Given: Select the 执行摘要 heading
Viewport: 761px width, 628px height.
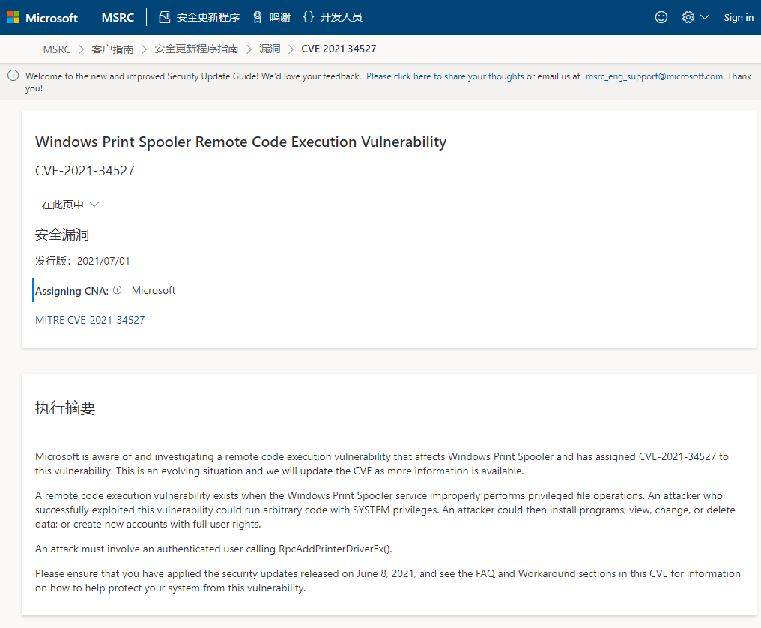Looking at the screenshot, I should [65, 408].
